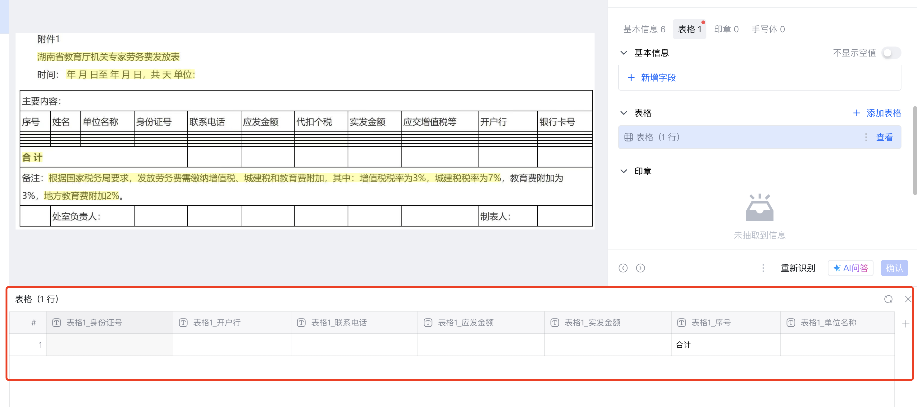Switch to 基本信息 6 tab
Screen dimensions: 917x407
[x=644, y=29]
